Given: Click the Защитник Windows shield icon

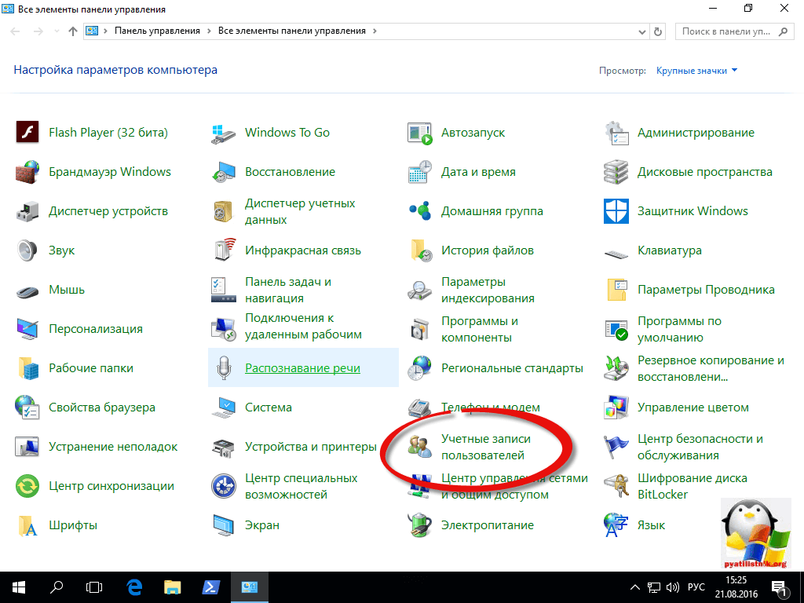Looking at the screenshot, I should (x=616, y=211).
